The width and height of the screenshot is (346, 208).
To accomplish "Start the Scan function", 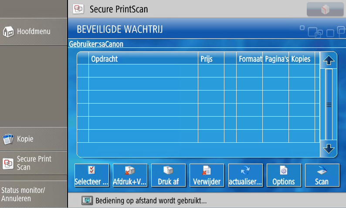I will (x=322, y=175).
